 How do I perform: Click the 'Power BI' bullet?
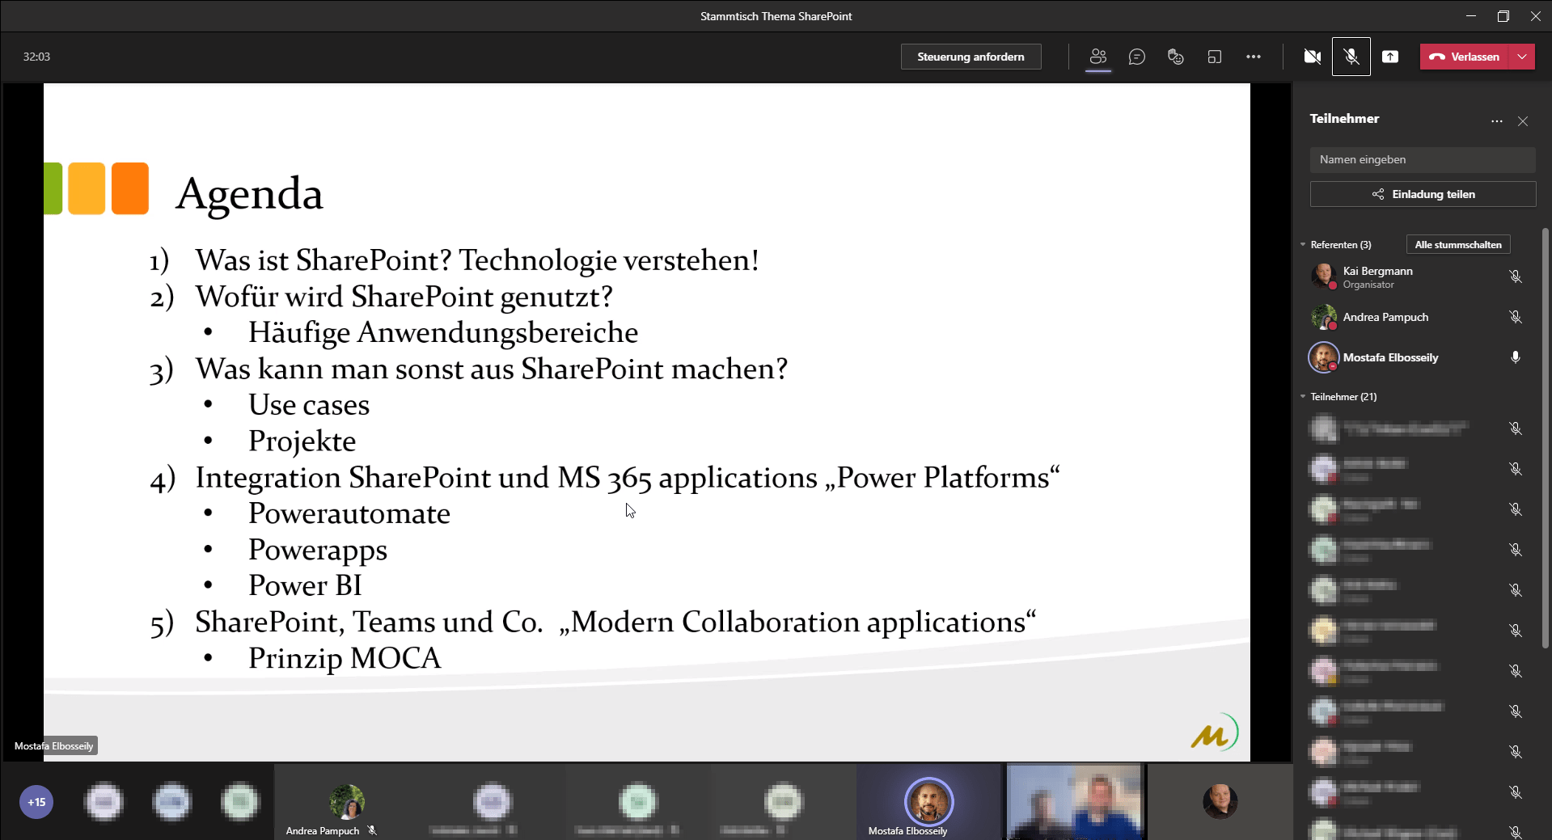pos(305,585)
